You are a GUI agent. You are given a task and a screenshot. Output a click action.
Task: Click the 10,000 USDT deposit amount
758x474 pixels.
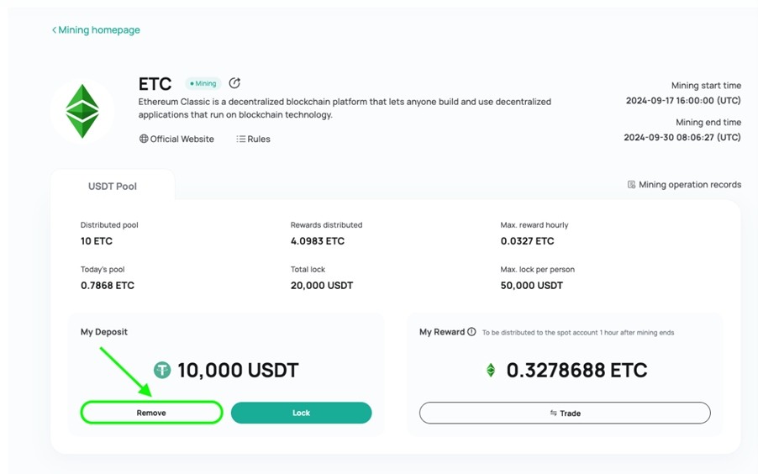click(x=238, y=370)
